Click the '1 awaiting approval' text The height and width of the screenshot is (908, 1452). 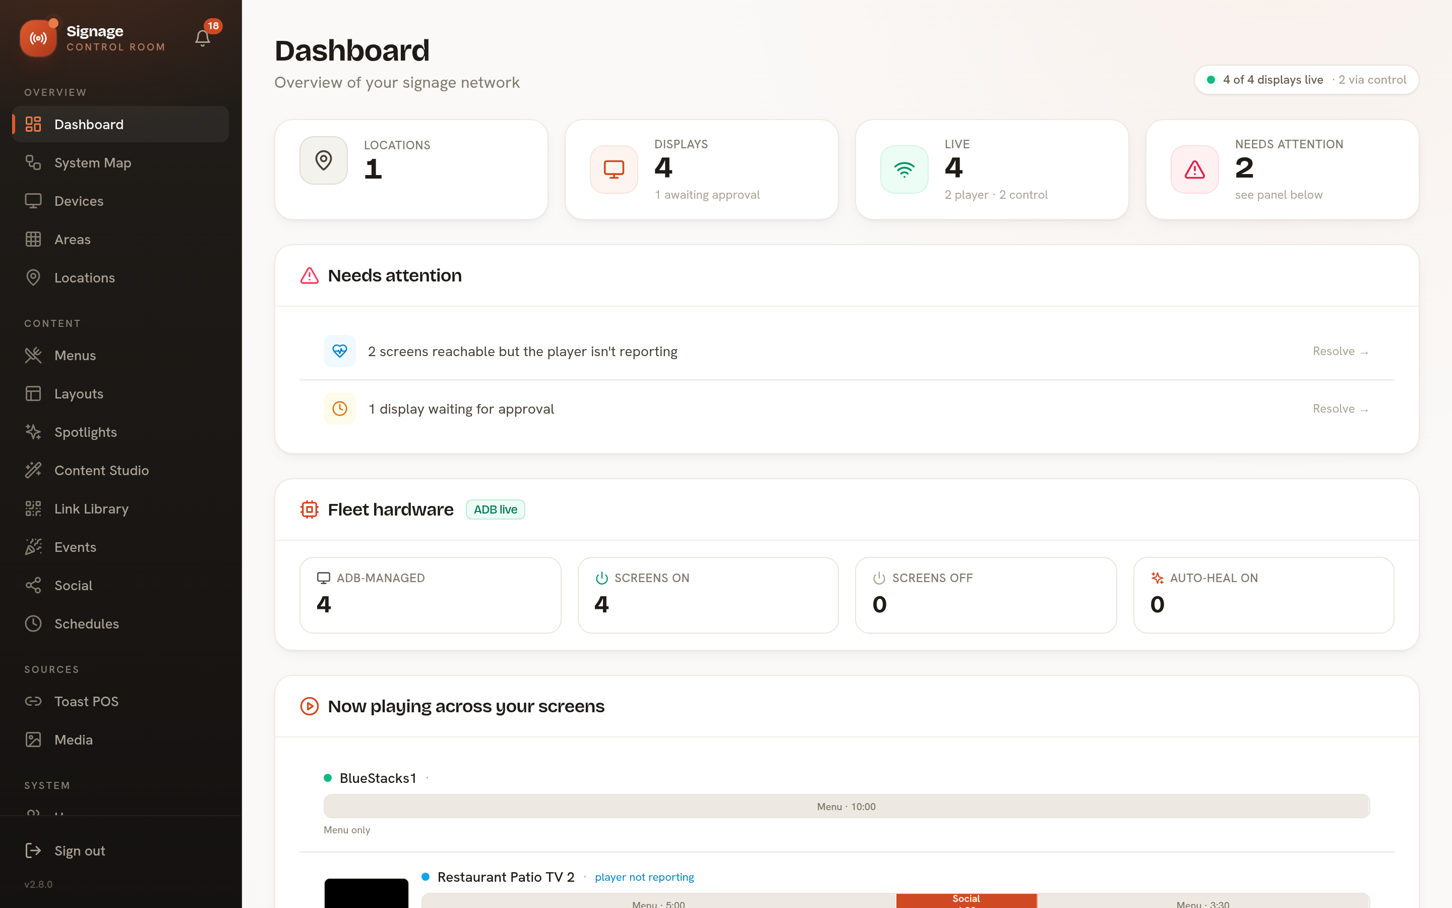click(707, 195)
